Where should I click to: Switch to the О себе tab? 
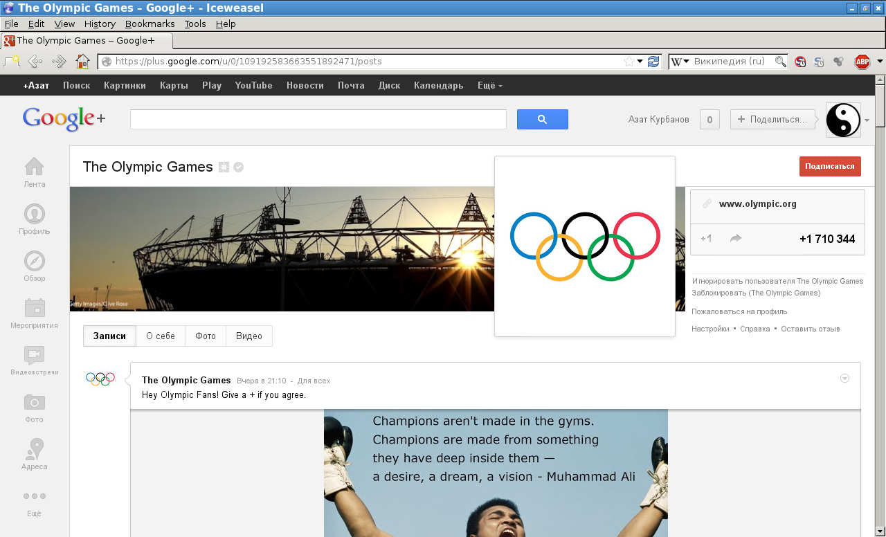tap(161, 336)
